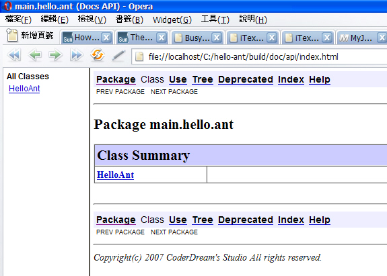The height and width of the screenshot is (276, 387).
Task: Close the 'How...' tab
Action: pyautogui.click(x=106, y=38)
